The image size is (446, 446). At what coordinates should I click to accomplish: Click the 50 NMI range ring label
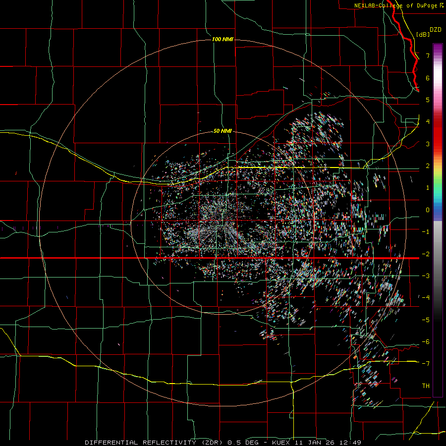[223, 131]
